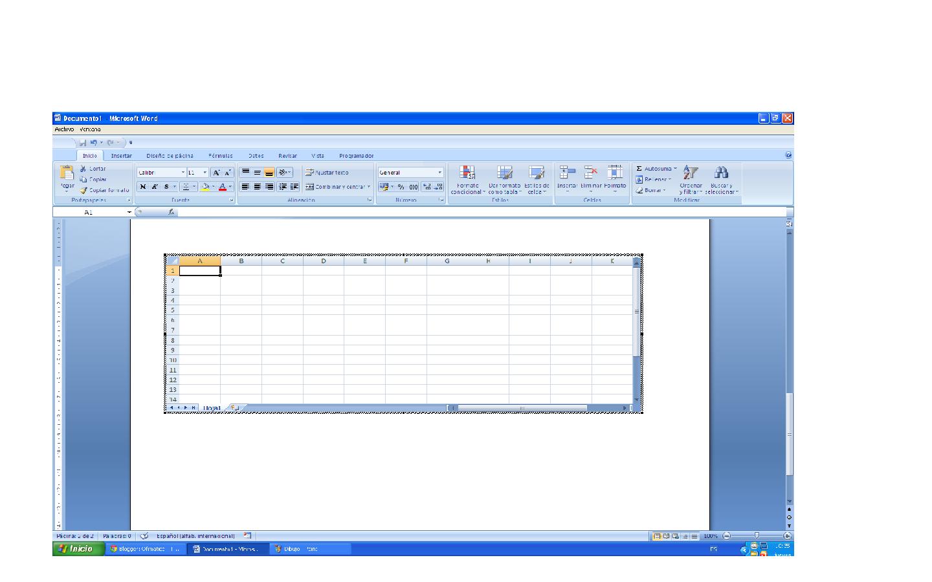Click the Dar formato como tabla icon

(x=504, y=173)
